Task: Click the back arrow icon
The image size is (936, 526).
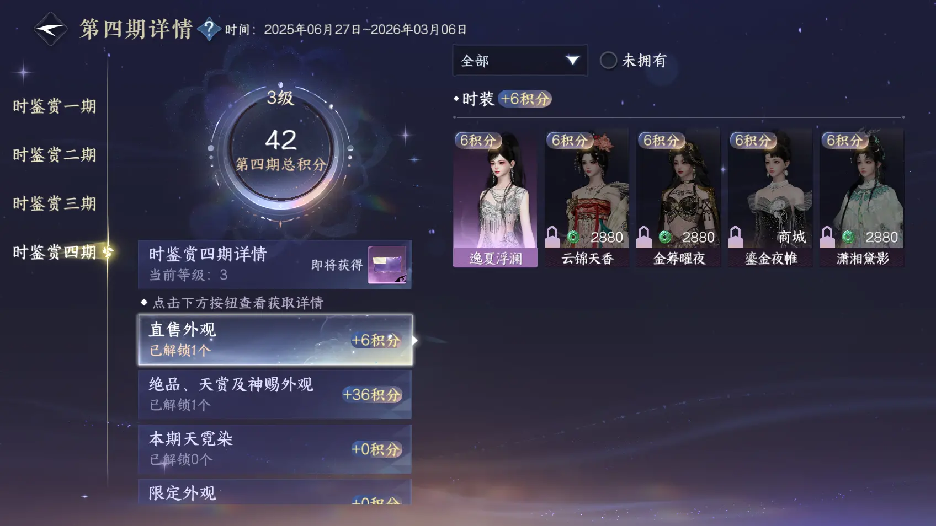Action: tap(50, 29)
